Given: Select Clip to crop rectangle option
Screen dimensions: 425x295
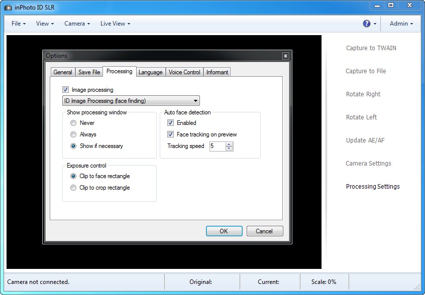Looking at the screenshot, I should (73, 188).
